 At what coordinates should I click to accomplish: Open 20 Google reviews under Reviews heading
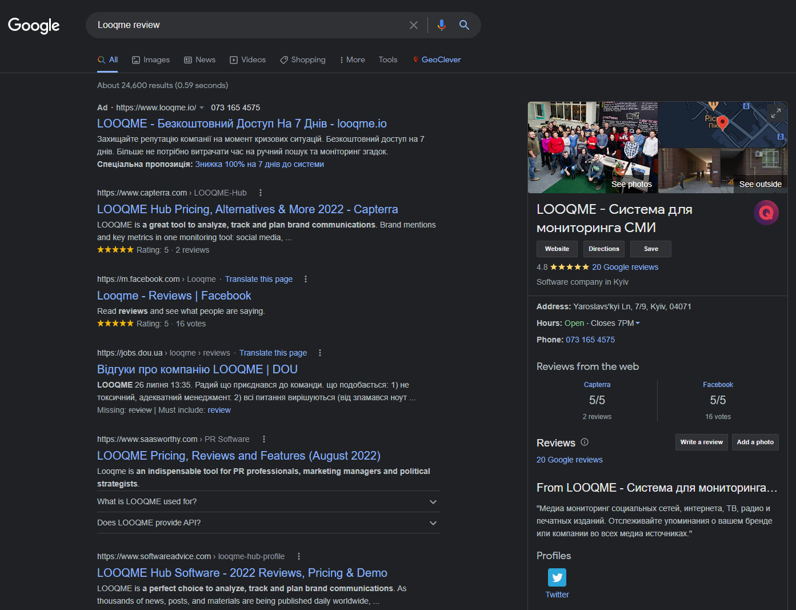(570, 460)
